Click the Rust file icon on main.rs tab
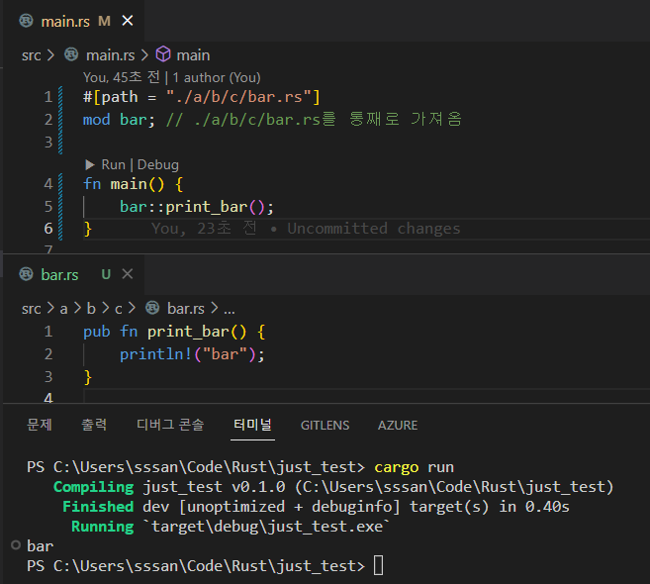 tap(27, 21)
